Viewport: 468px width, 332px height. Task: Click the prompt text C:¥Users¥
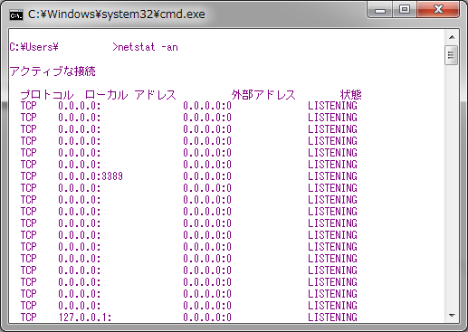click(33, 47)
